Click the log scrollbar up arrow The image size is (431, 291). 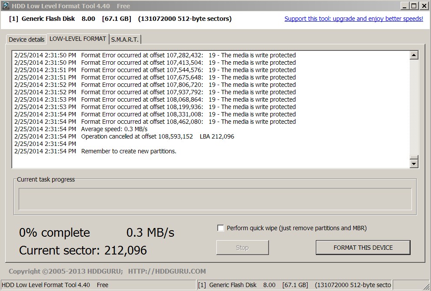click(414, 55)
